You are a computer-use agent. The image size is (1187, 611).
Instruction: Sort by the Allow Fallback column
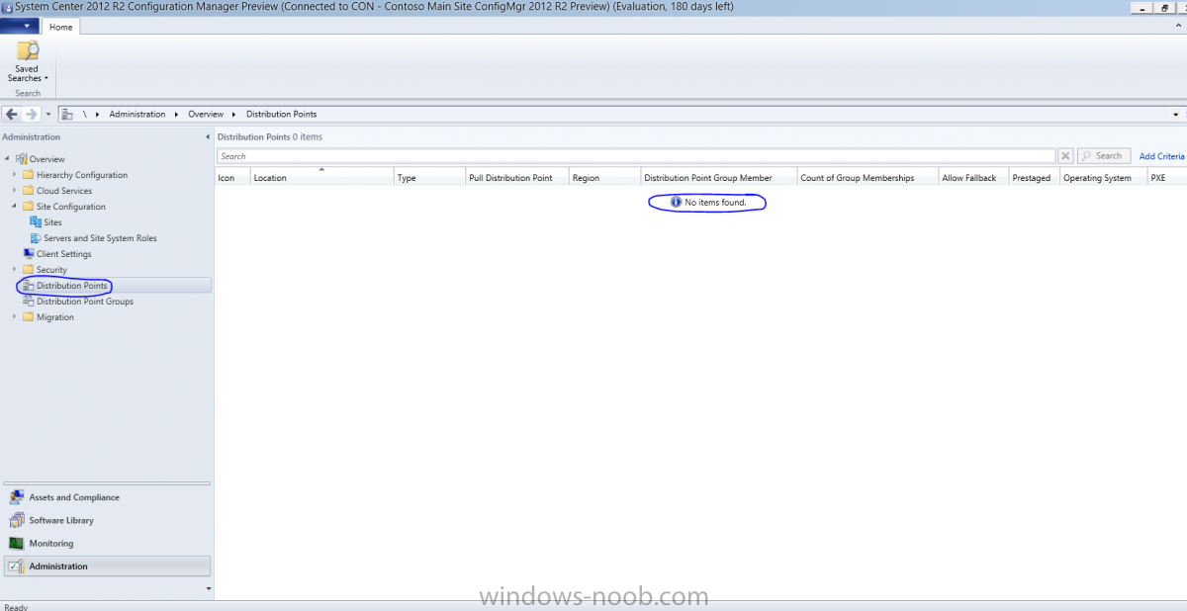pyautogui.click(x=973, y=178)
